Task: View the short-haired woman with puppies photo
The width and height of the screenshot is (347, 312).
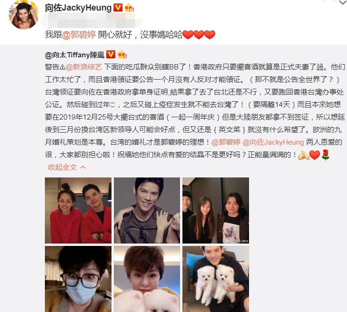Action: tap(147, 279)
